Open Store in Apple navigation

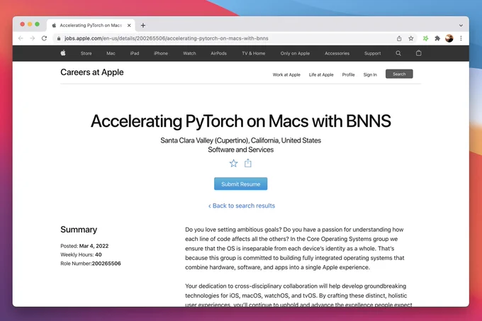click(x=86, y=53)
